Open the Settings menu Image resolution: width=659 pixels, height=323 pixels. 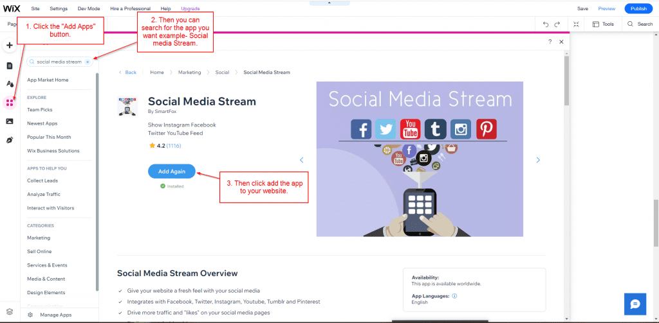pyautogui.click(x=59, y=8)
